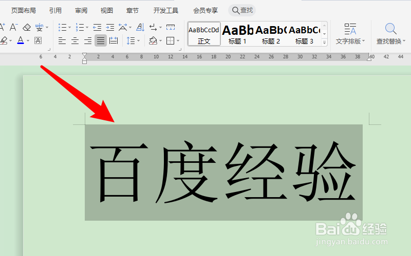Apply the 标题 1 style

[237, 34]
